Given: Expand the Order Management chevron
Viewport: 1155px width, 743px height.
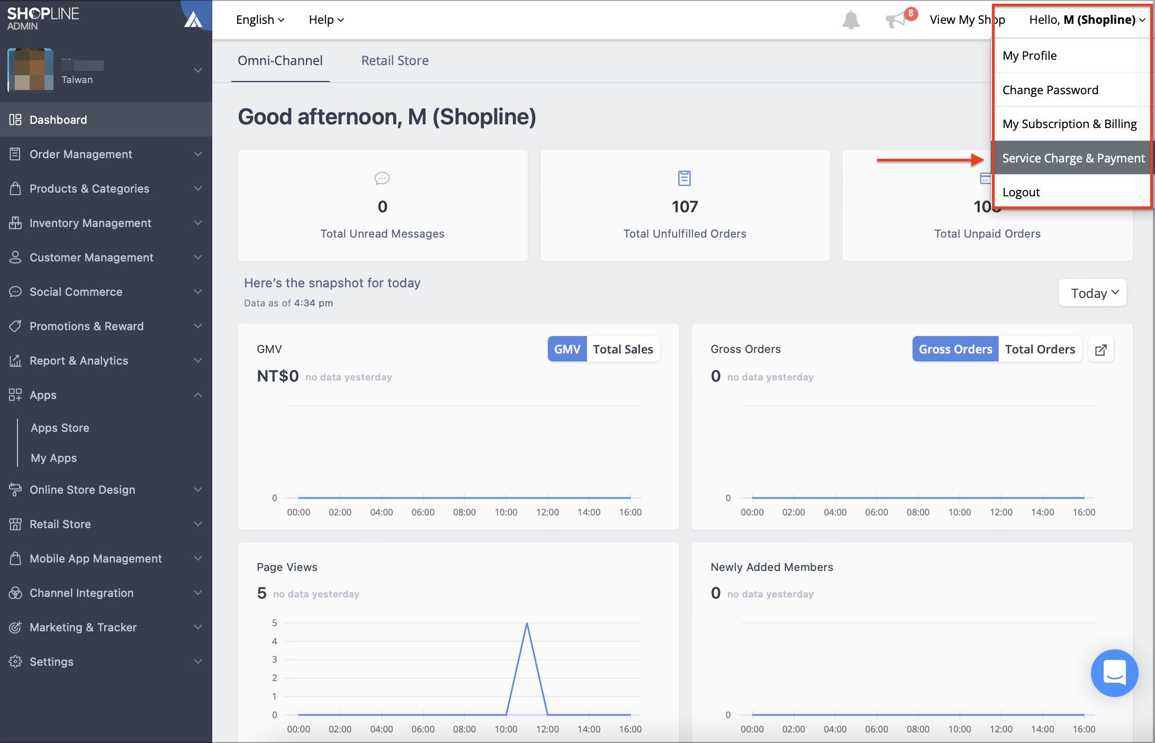Looking at the screenshot, I should click(x=198, y=154).
